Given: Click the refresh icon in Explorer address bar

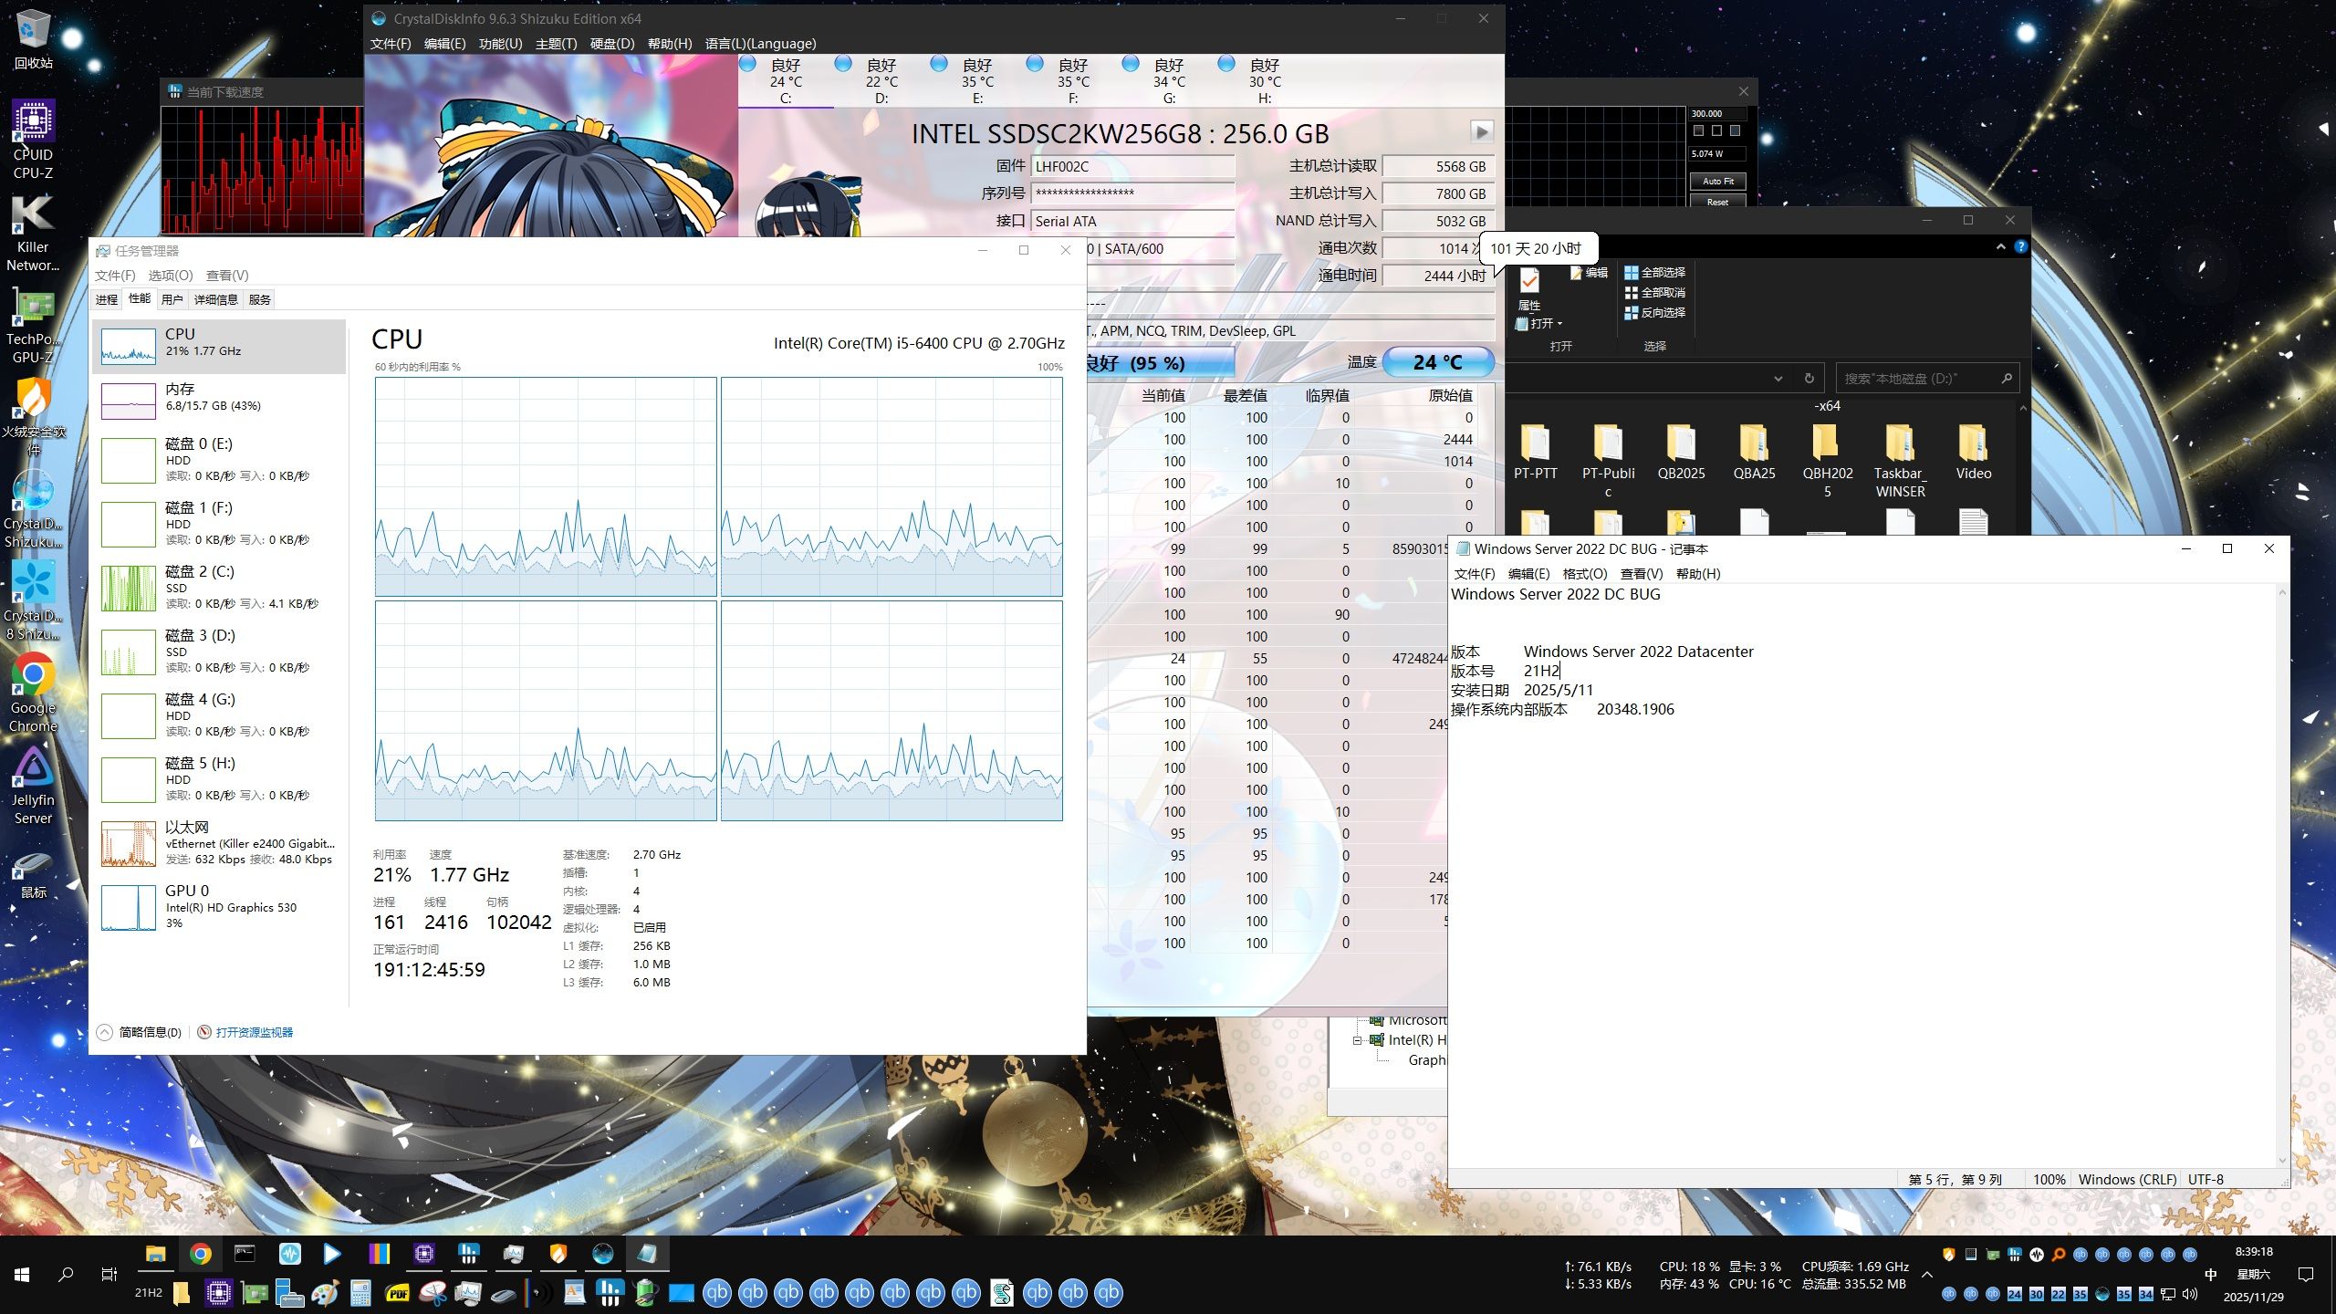Looking at the screenshot, I should tap(1809, 379).
